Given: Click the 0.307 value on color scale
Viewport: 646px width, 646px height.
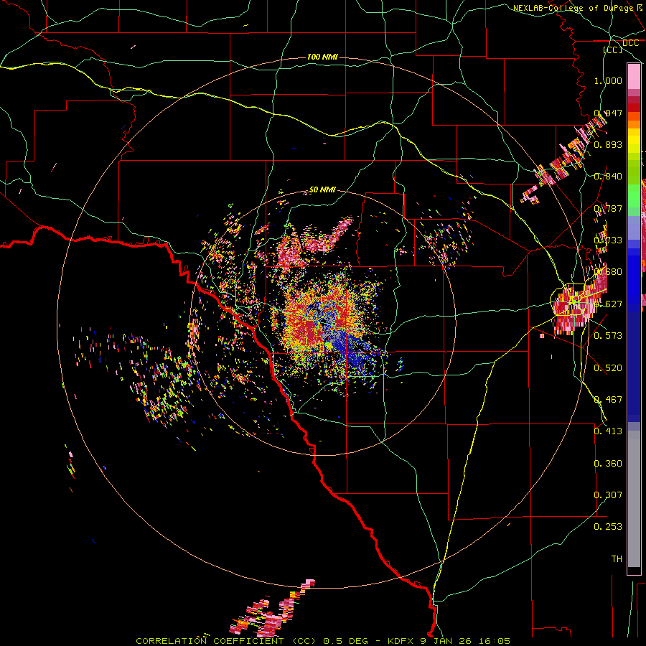Looking at the screenshot, I should [x=608, y=495].
